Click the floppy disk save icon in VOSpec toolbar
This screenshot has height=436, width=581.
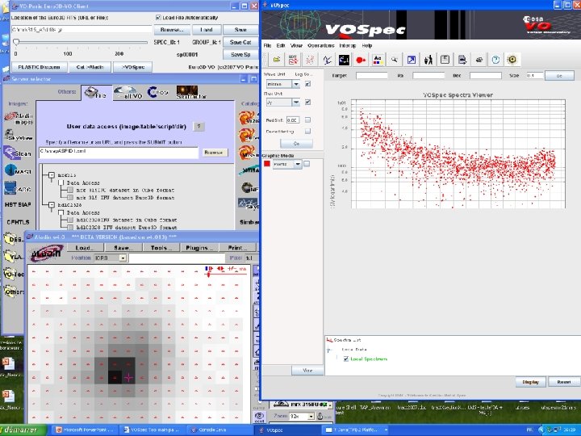click(445, 60)
